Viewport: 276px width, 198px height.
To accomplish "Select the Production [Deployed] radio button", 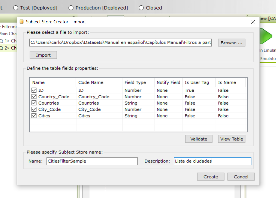I will pos(71,8).
